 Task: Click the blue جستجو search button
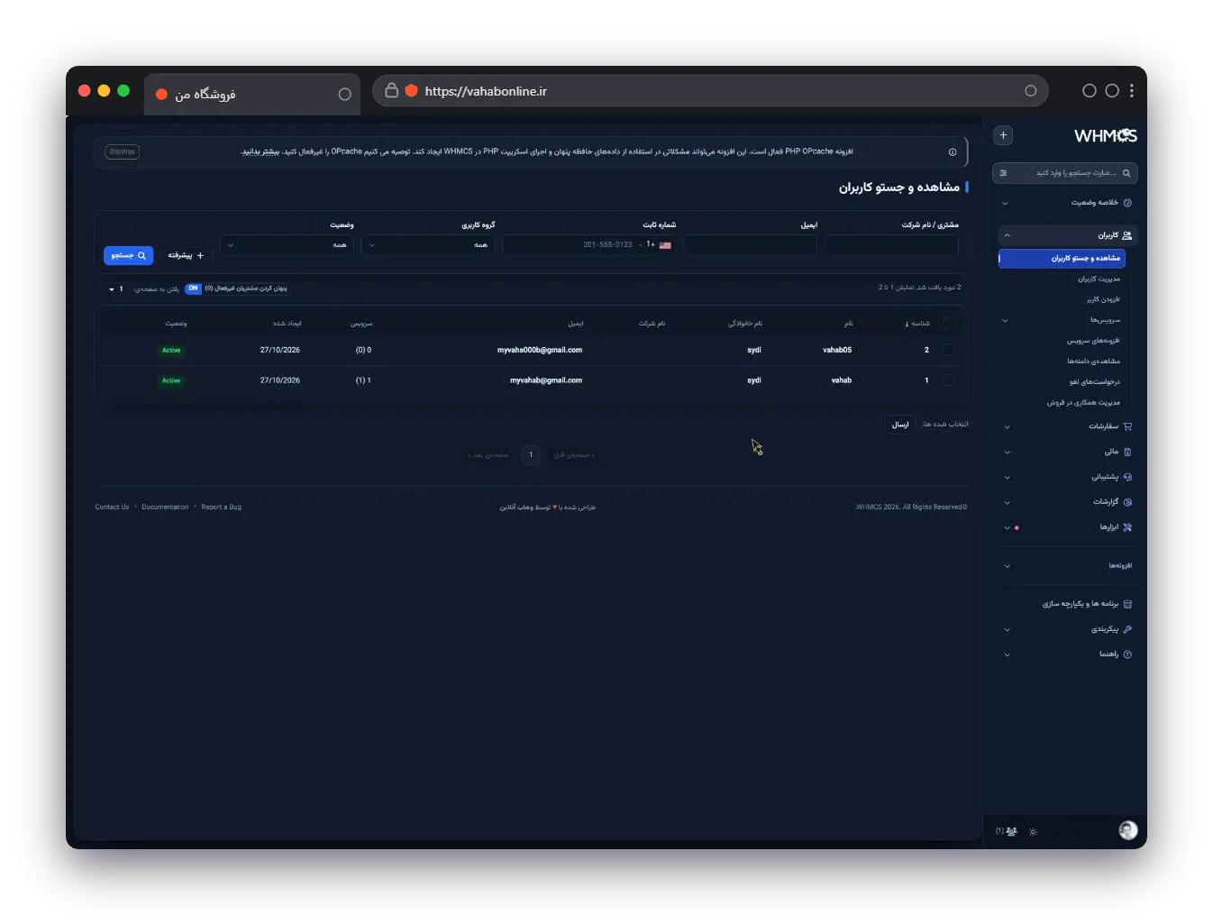click(x=128, y=256)
